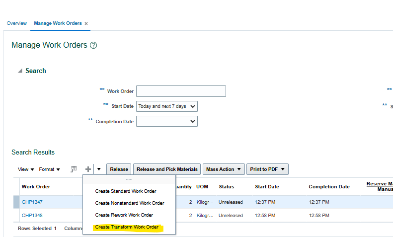Choose Create Rework Work Order
The height and width of the screenshot is (237, 393).
tap(124, 215)
